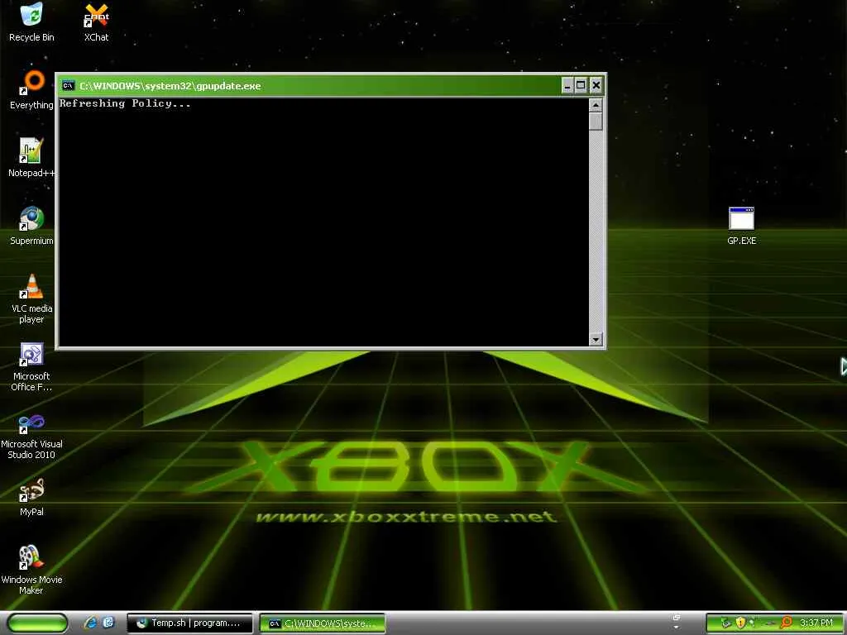Click the console scrollbar up arrow
847x635 pixels.
pyautogui.click(x=596, y=105)
